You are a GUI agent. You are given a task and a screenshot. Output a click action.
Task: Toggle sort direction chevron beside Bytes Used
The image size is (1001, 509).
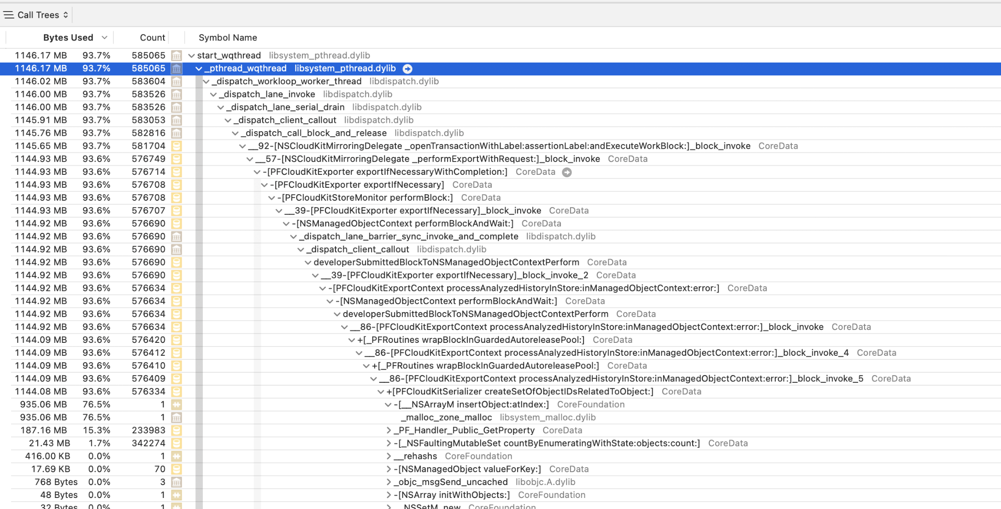click(x=105, y=38)
